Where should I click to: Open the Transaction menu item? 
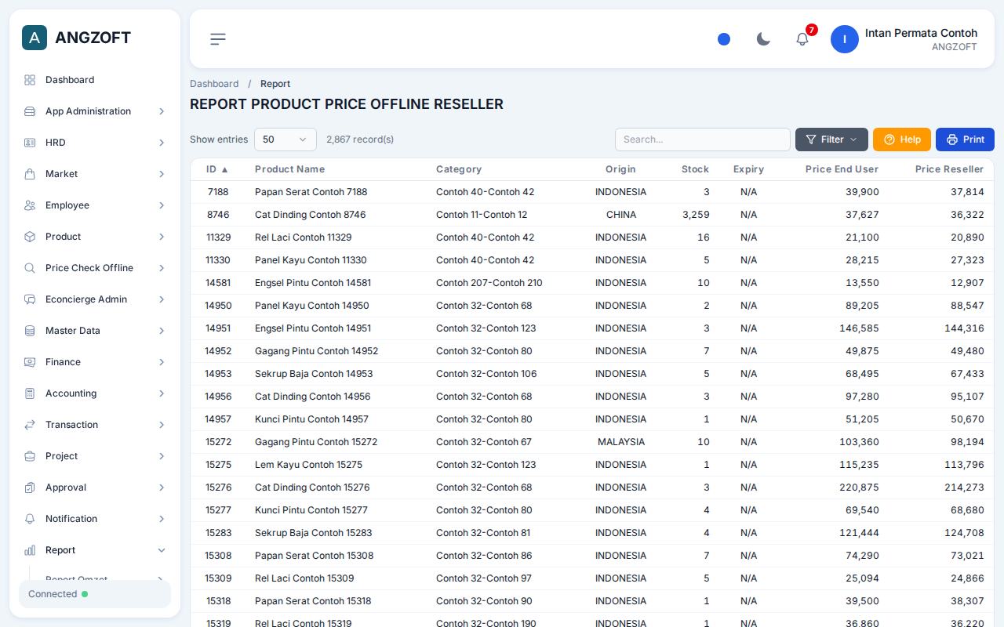95,425
